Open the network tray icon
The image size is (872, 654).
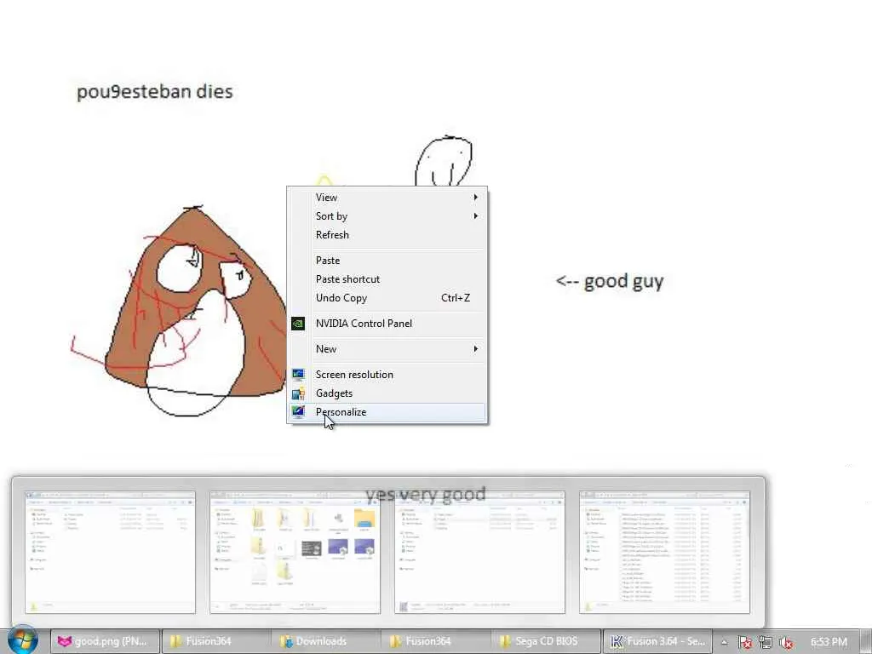766,642
